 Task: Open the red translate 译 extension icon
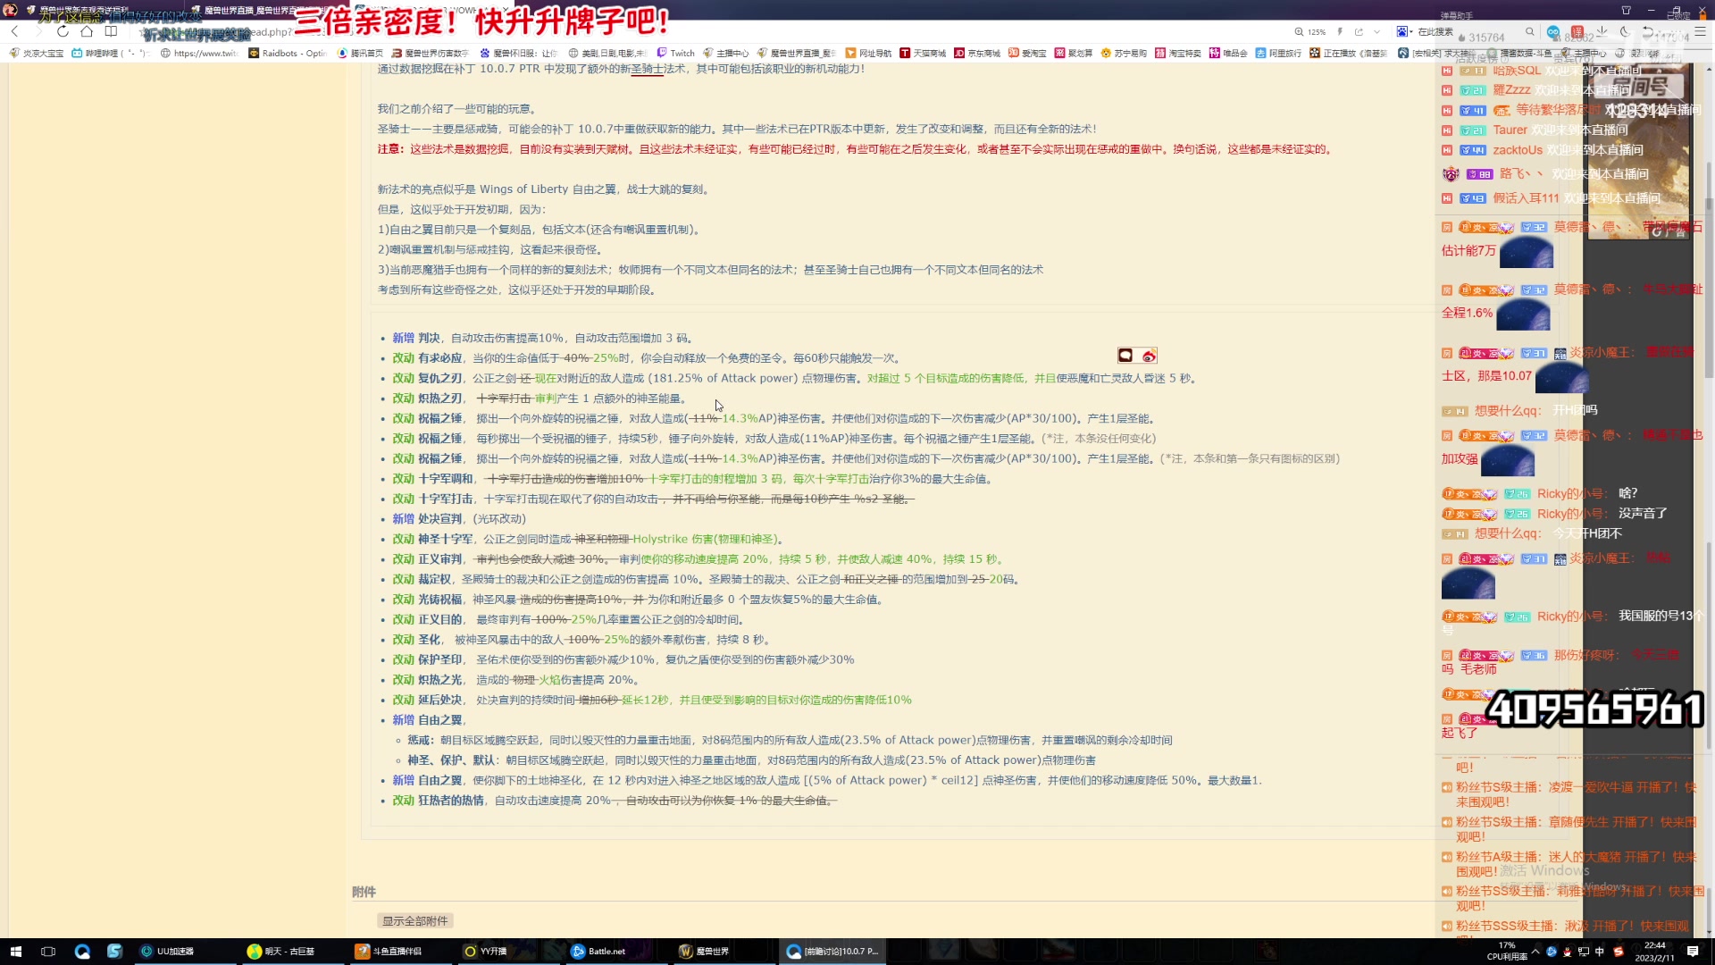coord(1577,31)
